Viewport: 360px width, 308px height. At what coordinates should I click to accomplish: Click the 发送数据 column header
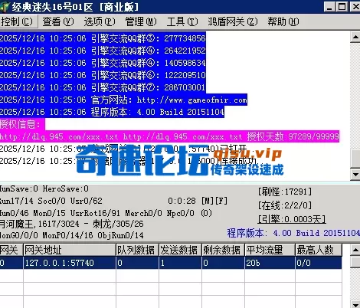point(180,250)
